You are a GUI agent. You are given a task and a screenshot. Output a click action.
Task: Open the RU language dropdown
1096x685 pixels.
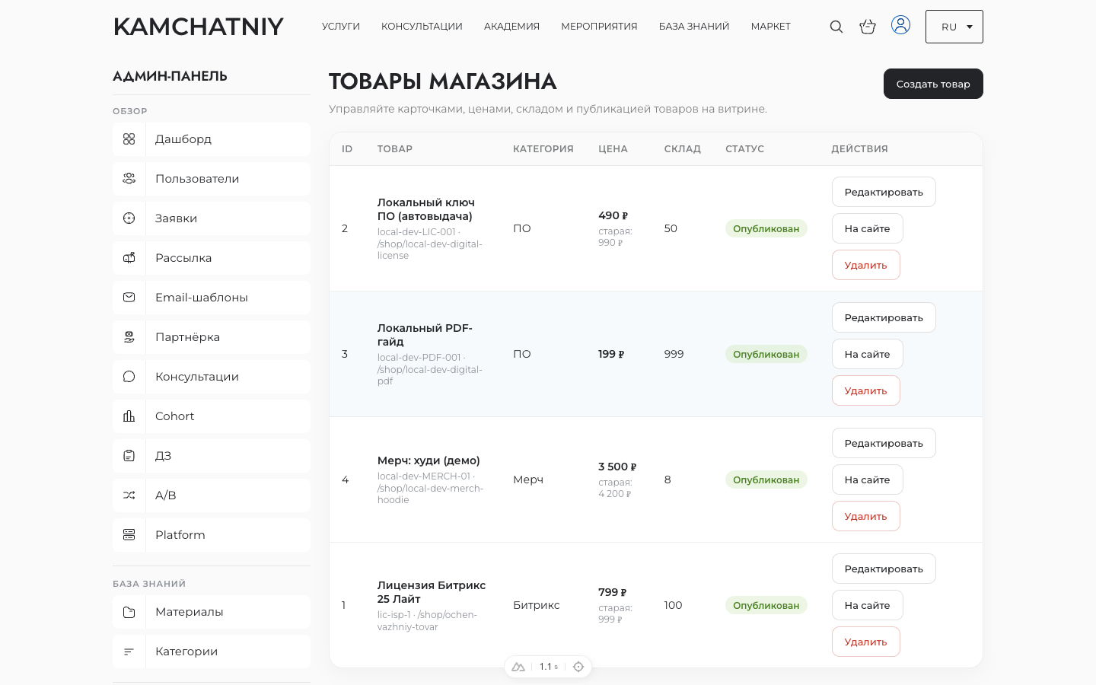coord(954,27)
